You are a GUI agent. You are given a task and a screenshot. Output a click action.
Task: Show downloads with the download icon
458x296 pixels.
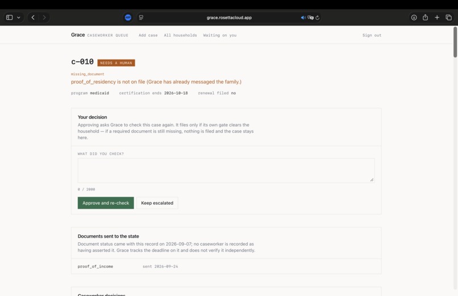pyautogui.click(x=414, y=18)
